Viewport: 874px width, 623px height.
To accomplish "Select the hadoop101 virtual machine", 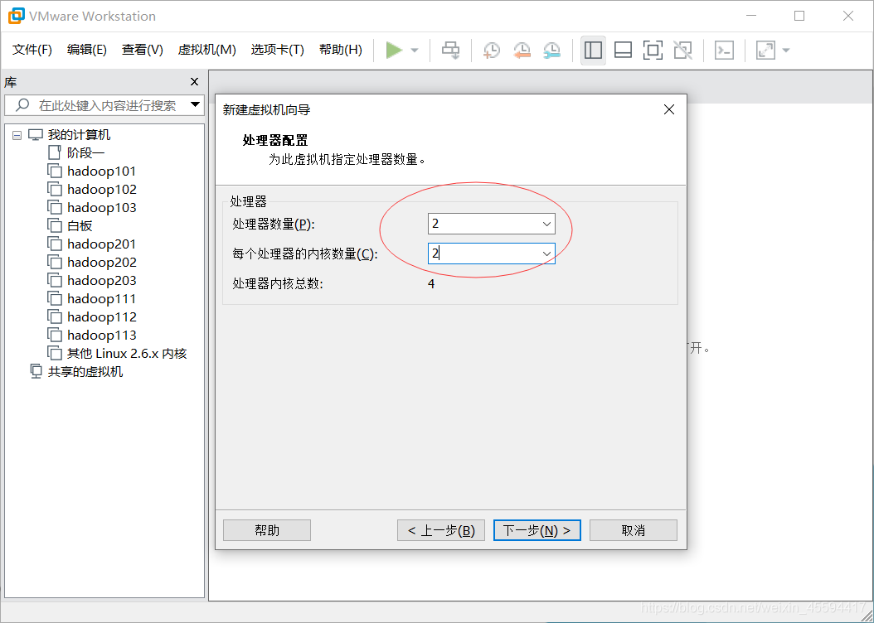I will coord(101,171).
